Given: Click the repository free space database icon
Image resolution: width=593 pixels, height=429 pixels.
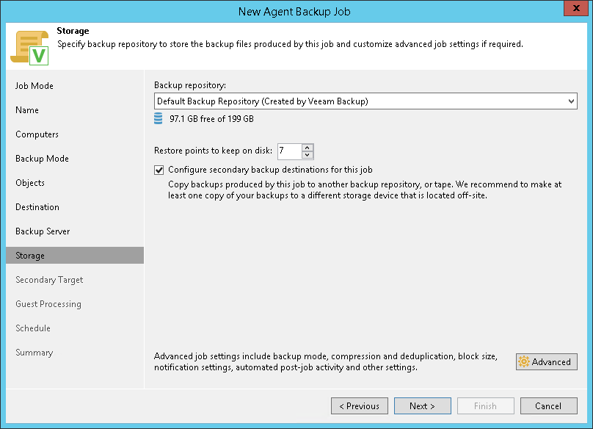Looking at the screenshot, I should pos(159,118).
